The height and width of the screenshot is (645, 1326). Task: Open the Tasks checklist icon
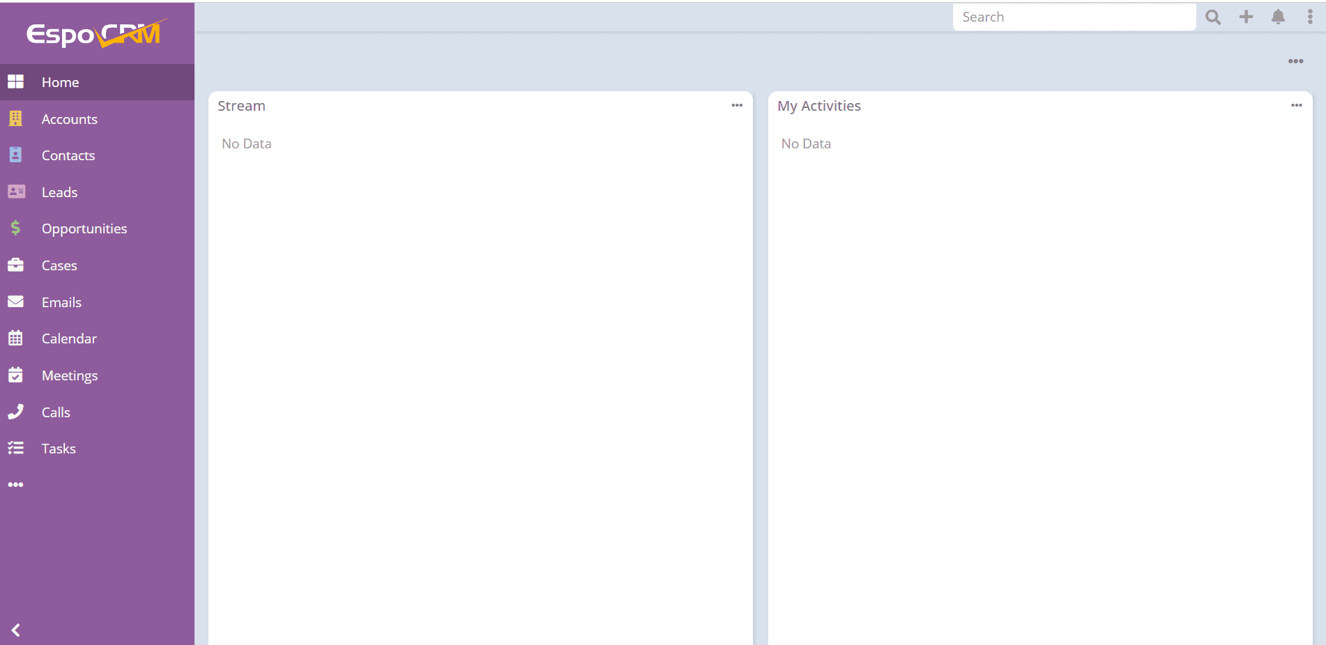[16, 448]
